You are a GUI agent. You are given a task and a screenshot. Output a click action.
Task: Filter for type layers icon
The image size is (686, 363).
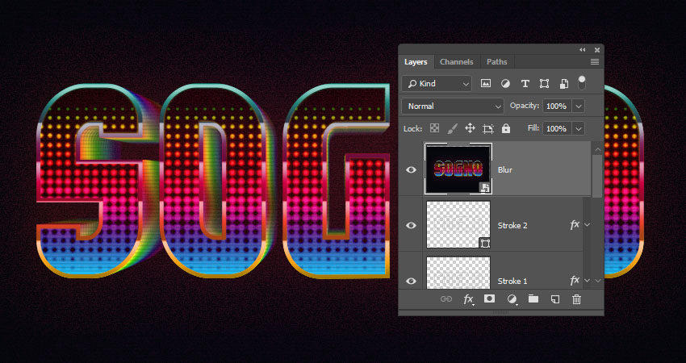[x=525, y=84]
